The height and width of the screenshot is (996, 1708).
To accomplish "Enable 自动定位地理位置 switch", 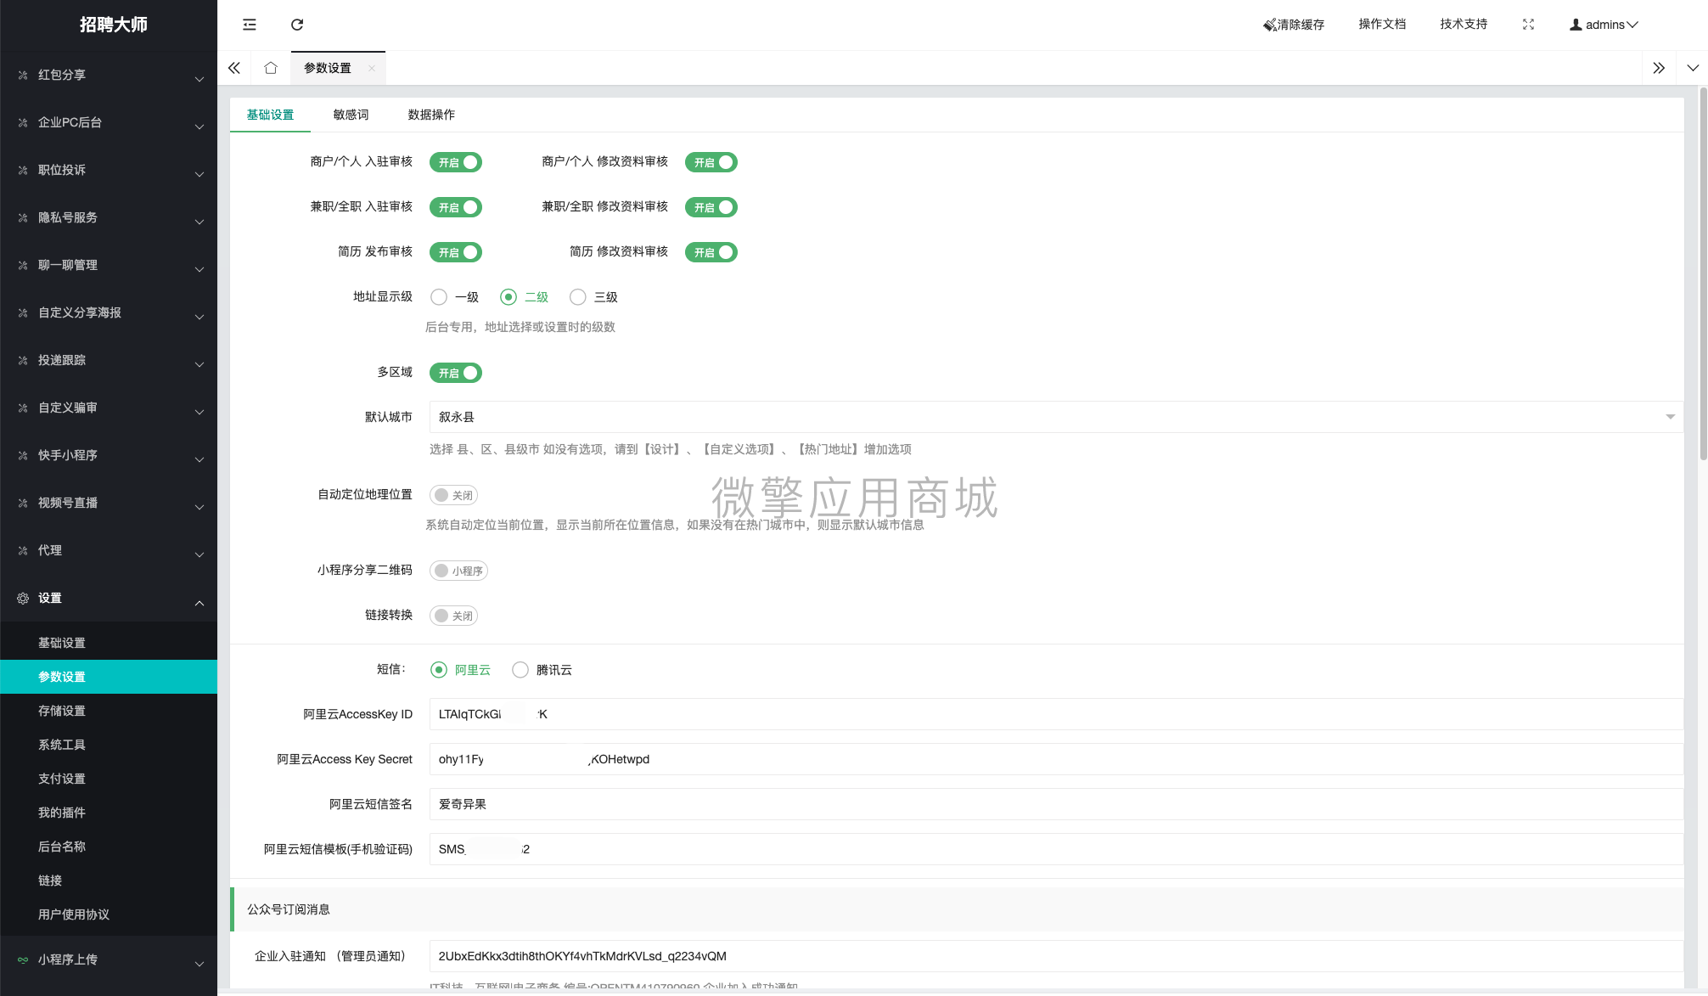I will tap(454, 495).
